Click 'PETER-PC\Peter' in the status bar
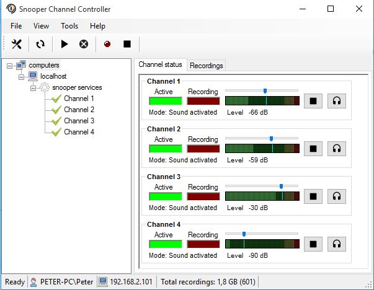 point(66,282)
